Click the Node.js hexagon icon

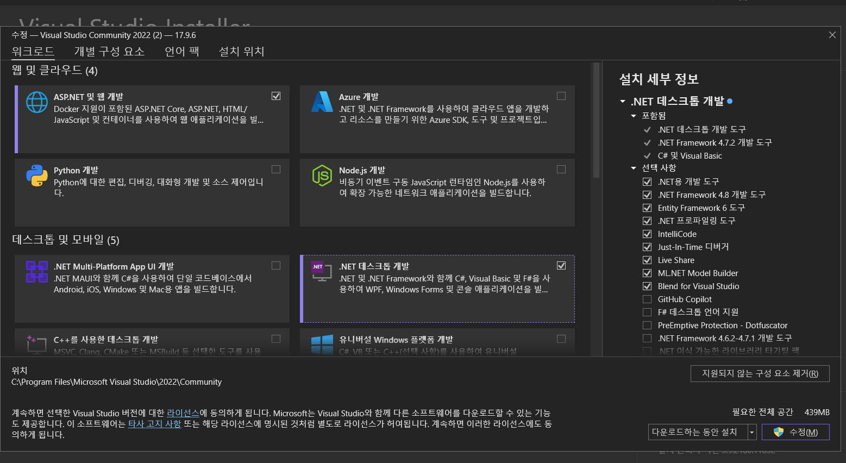(x=322, y=176)
